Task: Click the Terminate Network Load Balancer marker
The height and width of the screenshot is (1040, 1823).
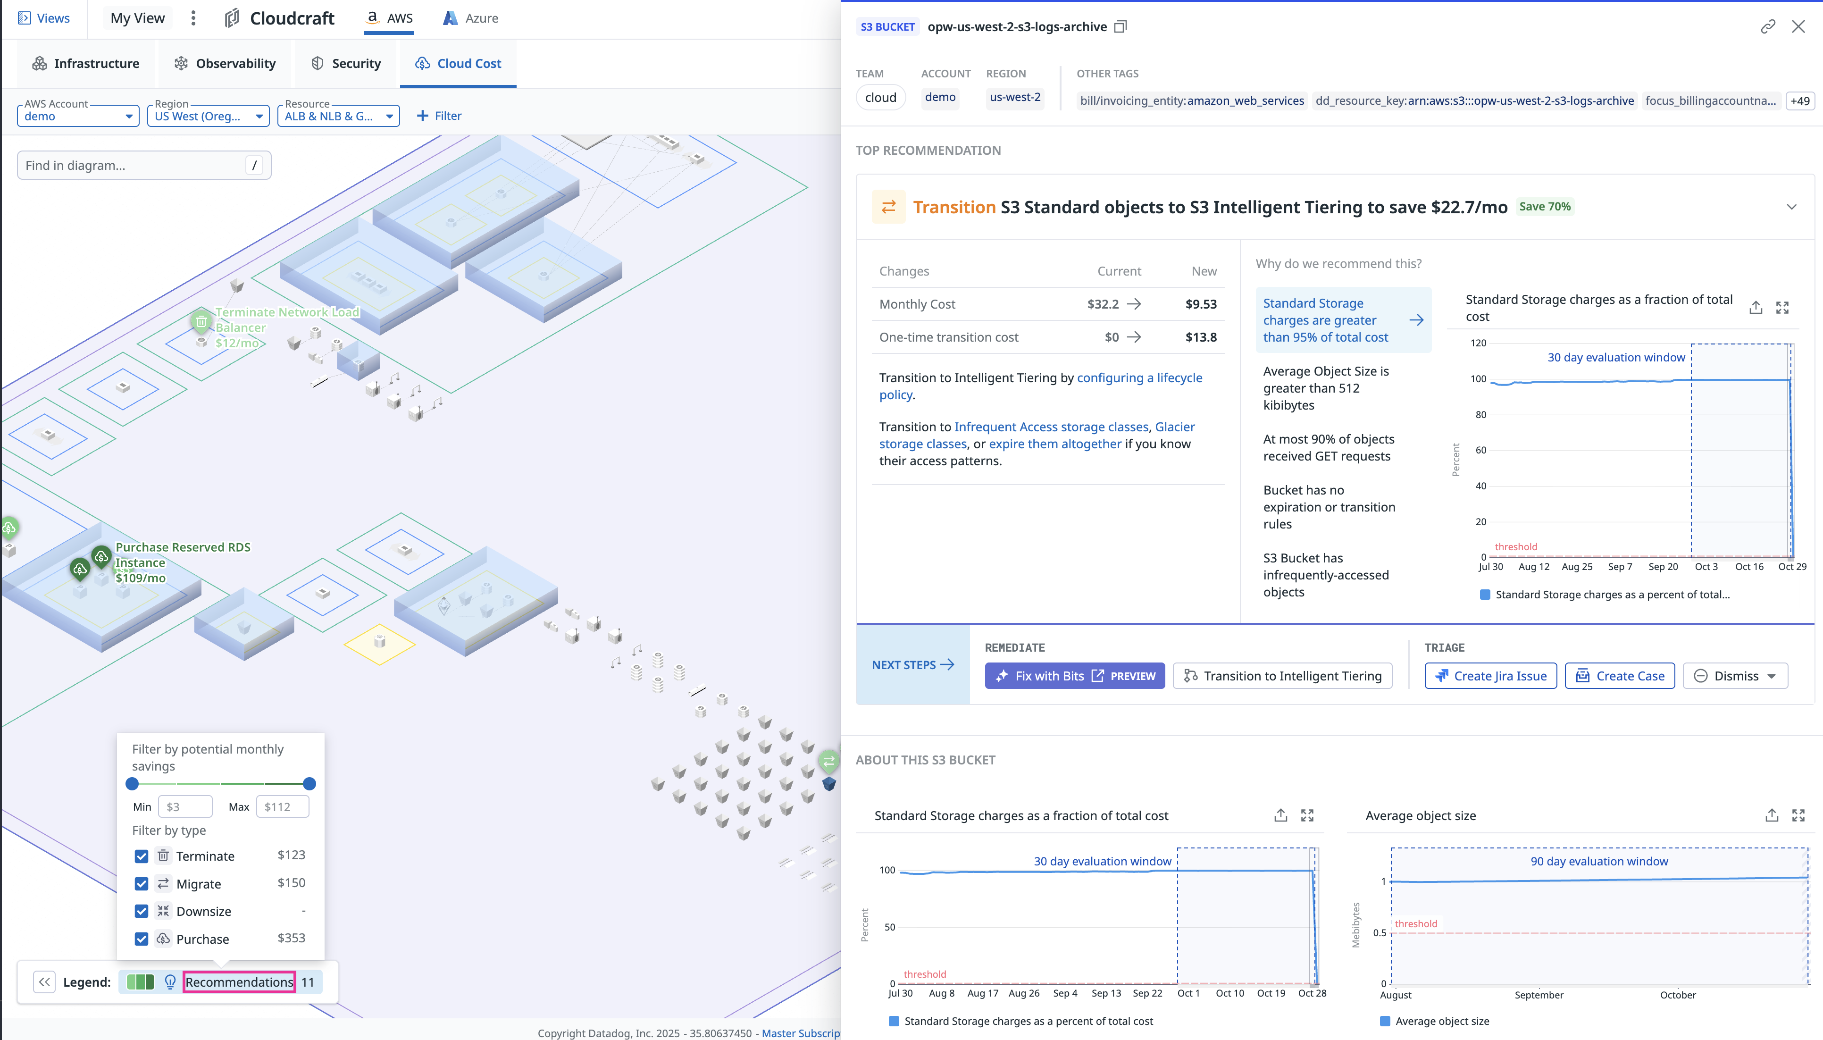Action: click(201, 322)
